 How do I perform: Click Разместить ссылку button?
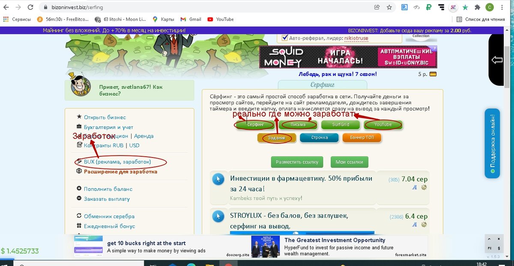coord(297,162)
